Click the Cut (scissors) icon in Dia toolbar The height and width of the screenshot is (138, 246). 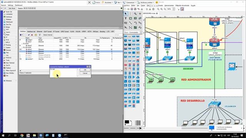tap(150, 9)
